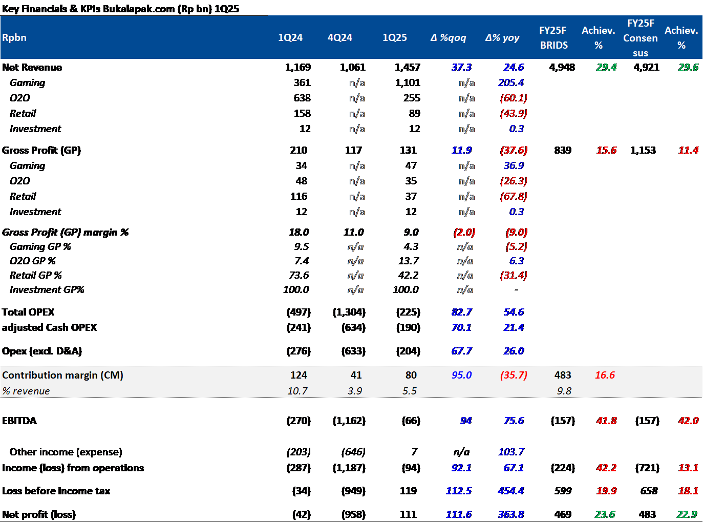The image size is (703, 522).
Task: Click the Δ %qoq column header
Action: tap(448, 37)
